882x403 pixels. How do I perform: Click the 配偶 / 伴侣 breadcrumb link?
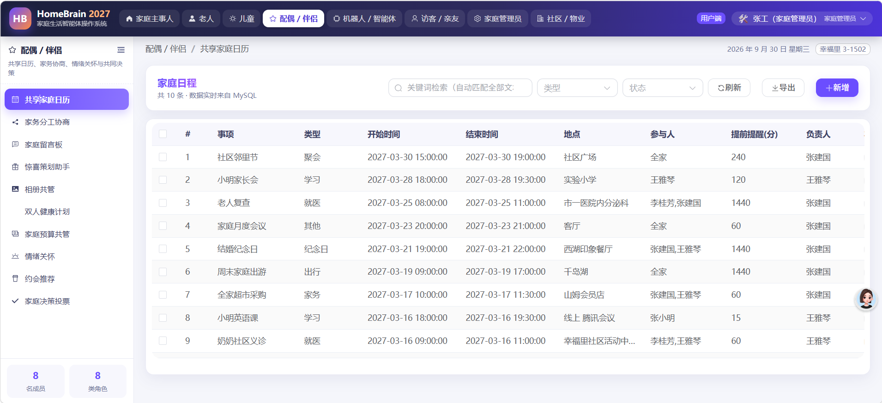[x=166, y=49]
